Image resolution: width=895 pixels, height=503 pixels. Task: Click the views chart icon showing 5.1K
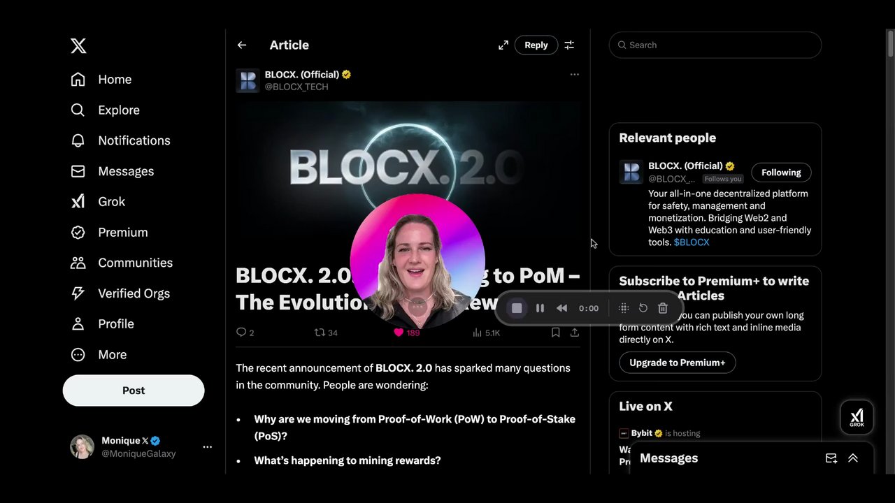477,333
